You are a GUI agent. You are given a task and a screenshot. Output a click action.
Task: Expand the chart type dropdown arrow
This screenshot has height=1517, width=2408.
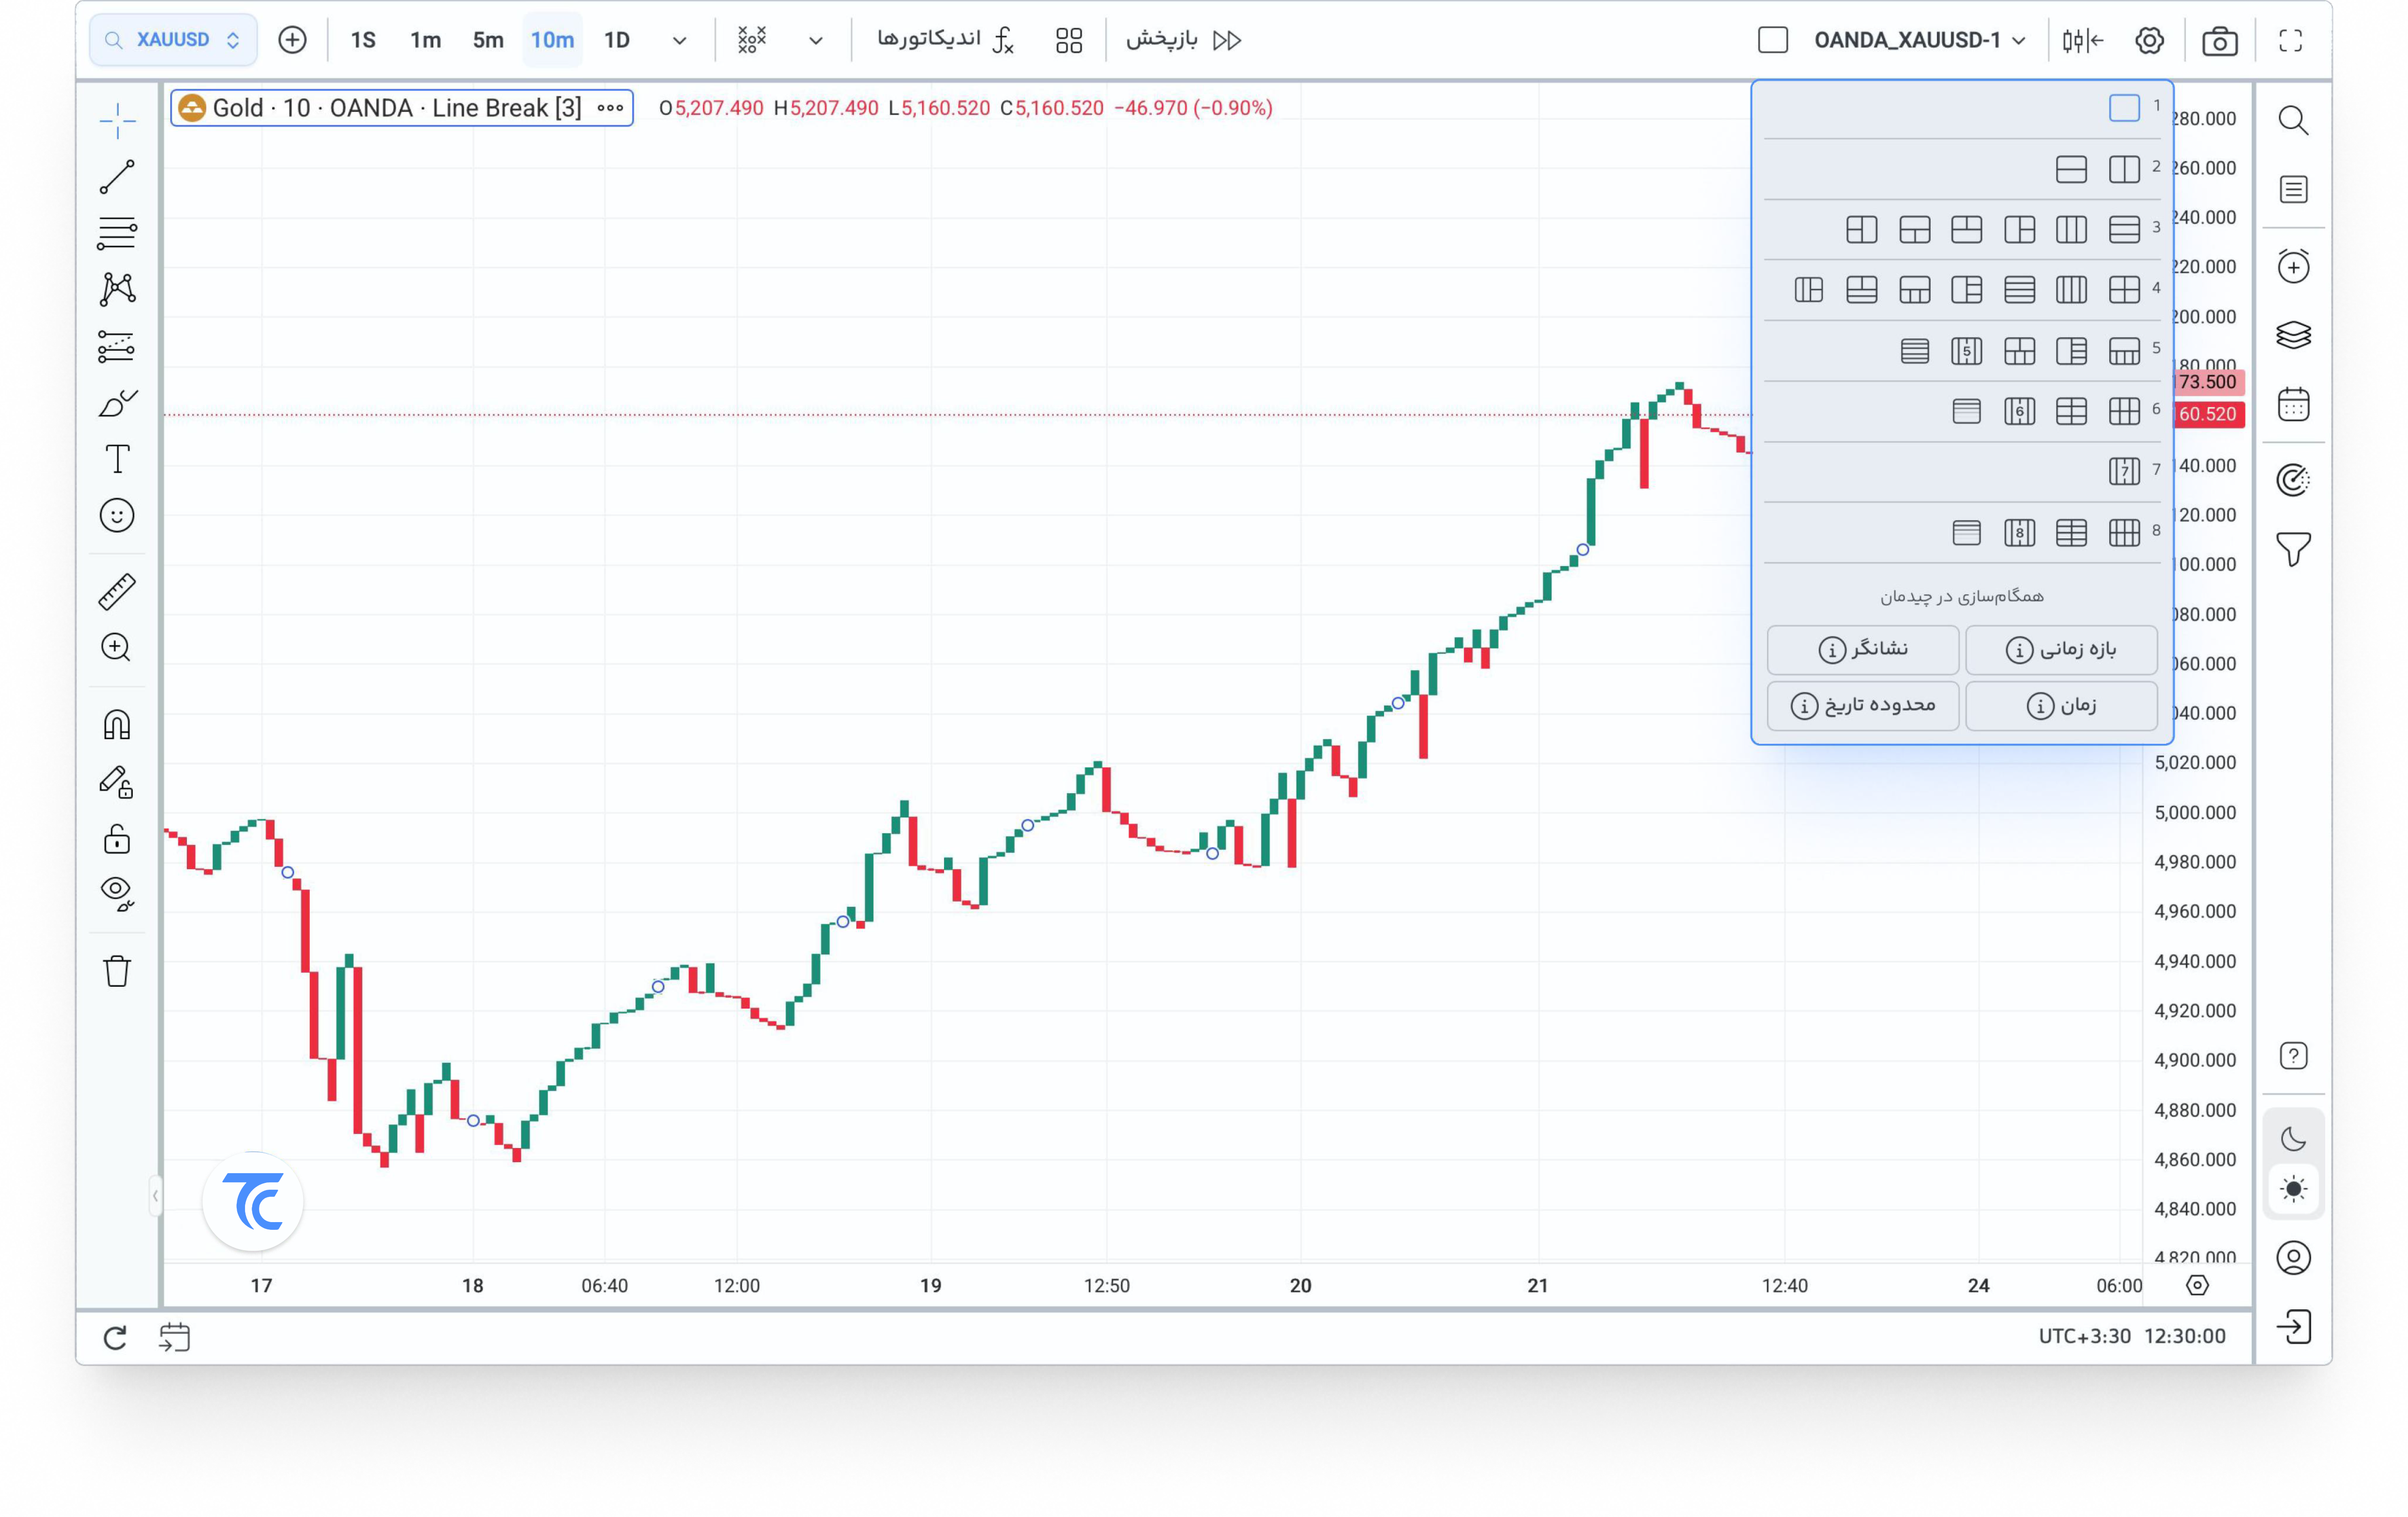click(x=815, y=41)
